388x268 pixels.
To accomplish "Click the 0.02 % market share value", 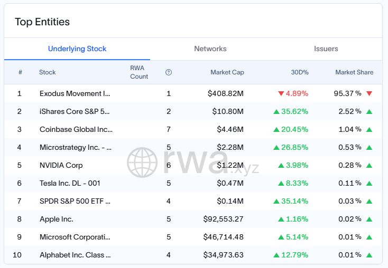I will 350,219.
